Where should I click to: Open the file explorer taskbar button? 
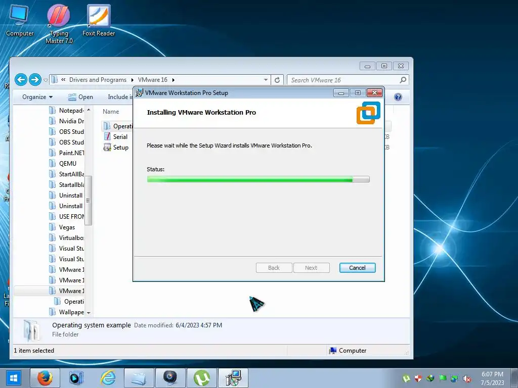click(139, 378)
